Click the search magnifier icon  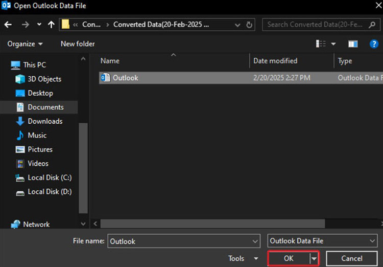tap(372, 25)
